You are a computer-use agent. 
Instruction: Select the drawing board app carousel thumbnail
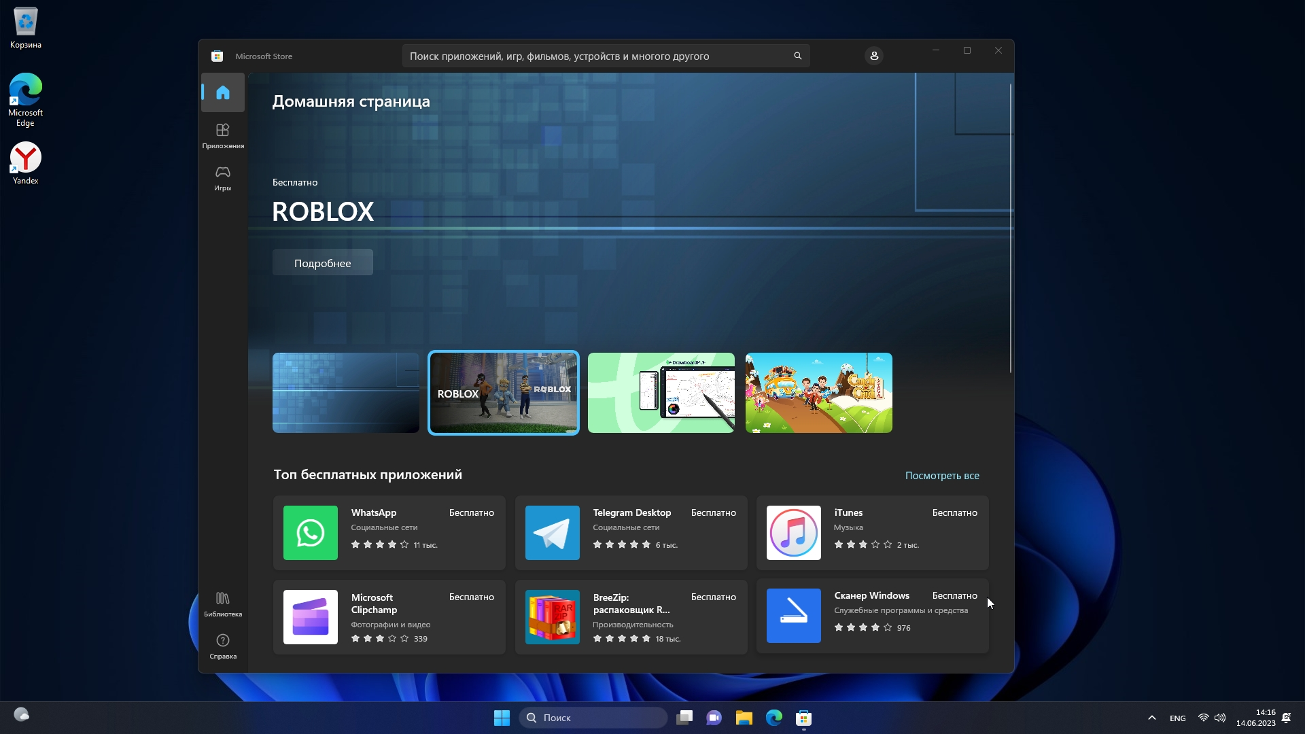click(661, 393)
